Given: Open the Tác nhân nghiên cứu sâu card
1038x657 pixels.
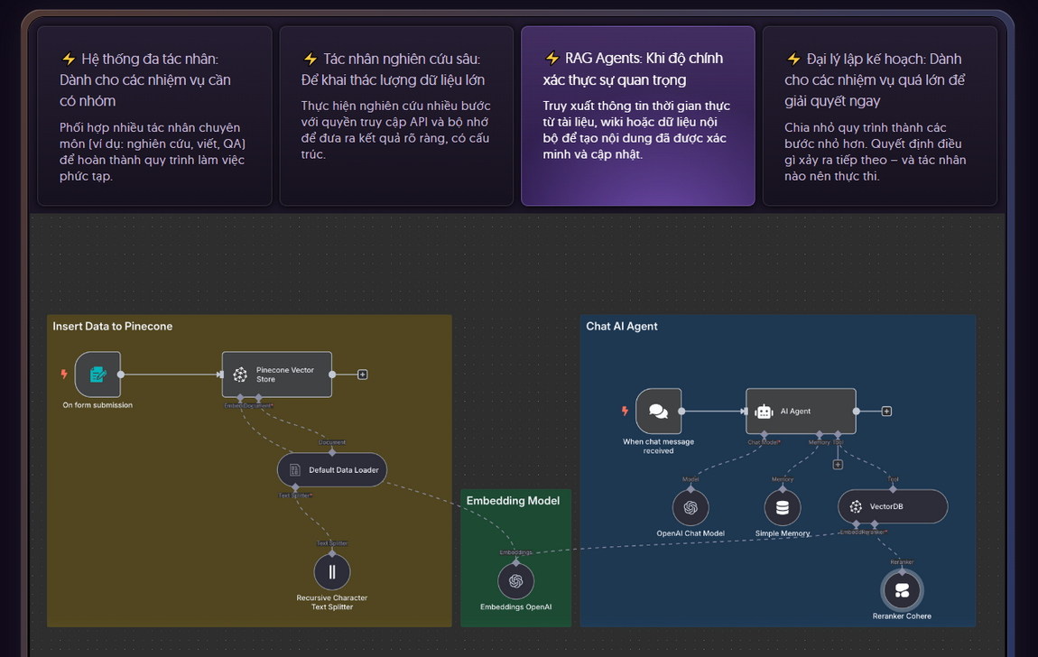Looking at the screenshot, I should tap(395, 115).
